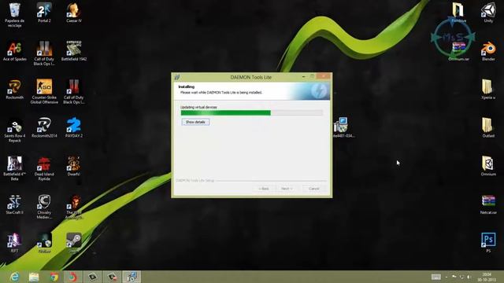Open File Explorer from taskbar
Viewport: 504px width, 283px height.
coord(34,277)
